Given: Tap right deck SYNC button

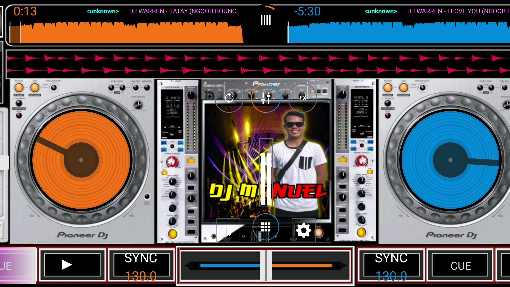Looking at the screenshot, I should (391, 266).
